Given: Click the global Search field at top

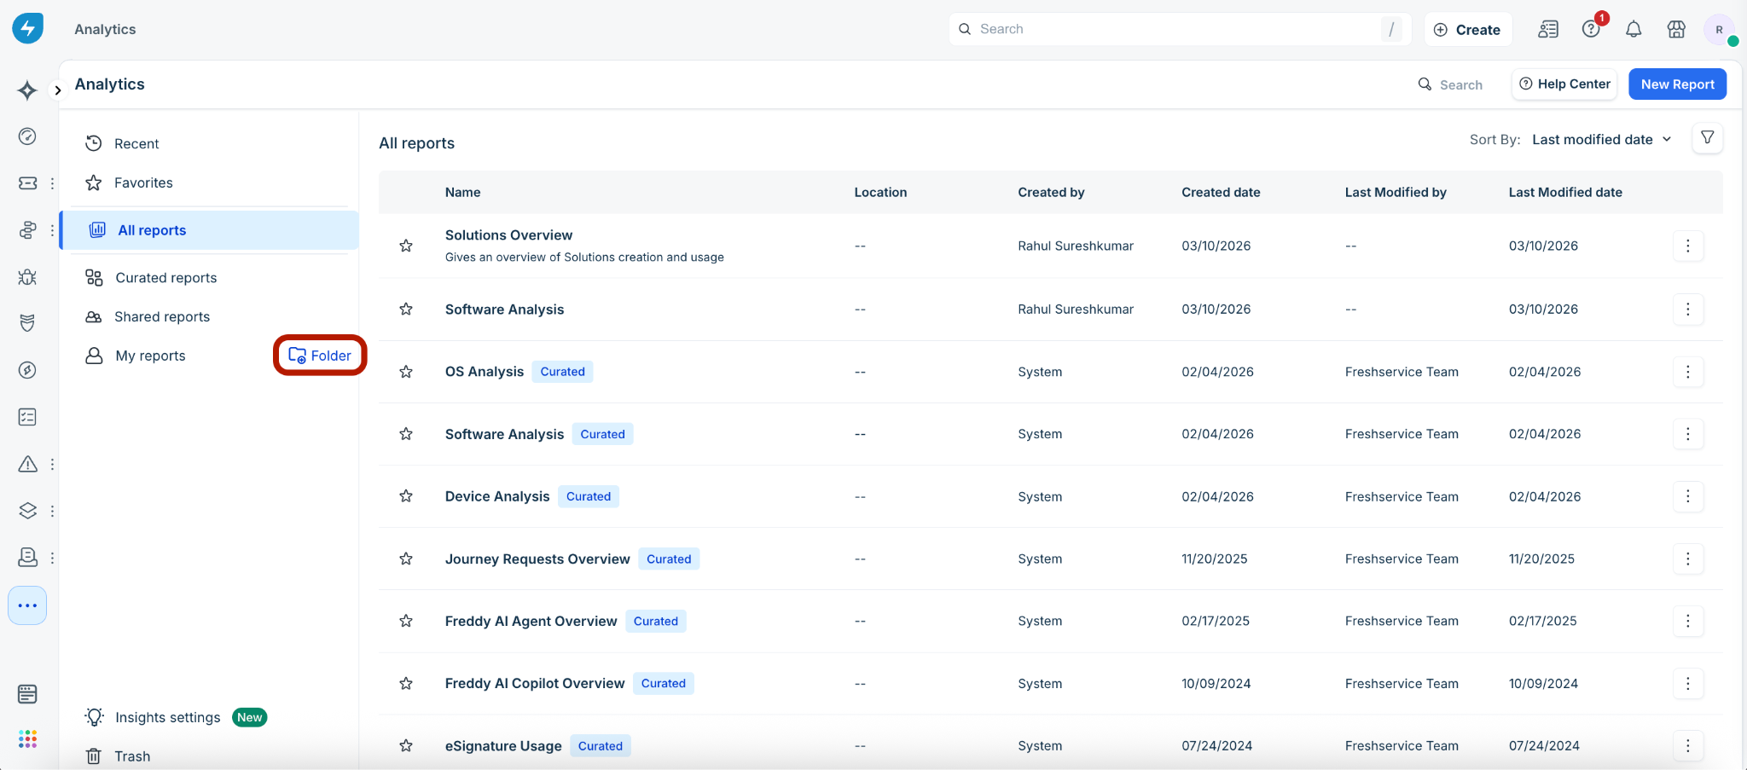Looking at the screenshot, I should click(x=1180, y=29).
